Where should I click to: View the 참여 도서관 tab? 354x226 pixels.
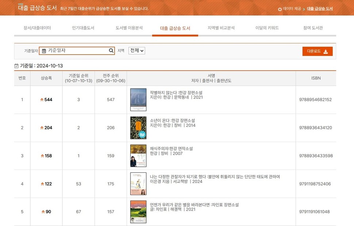(313, 28)
